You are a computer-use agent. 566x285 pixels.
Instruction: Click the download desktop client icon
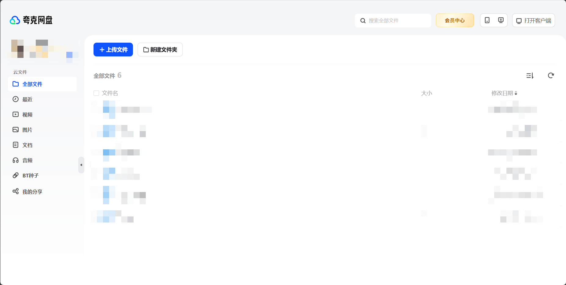pos(501,20)
